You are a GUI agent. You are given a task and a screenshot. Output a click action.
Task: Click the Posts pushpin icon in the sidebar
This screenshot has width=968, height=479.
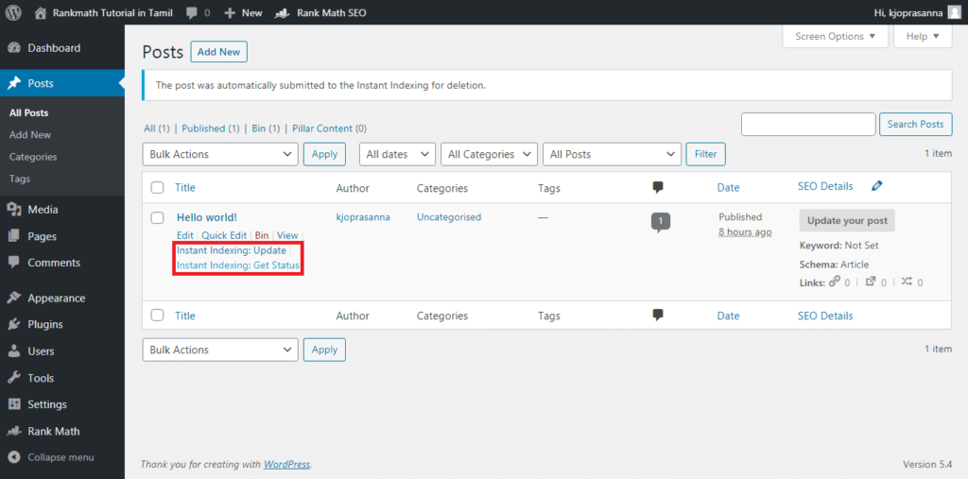point(14,83)
